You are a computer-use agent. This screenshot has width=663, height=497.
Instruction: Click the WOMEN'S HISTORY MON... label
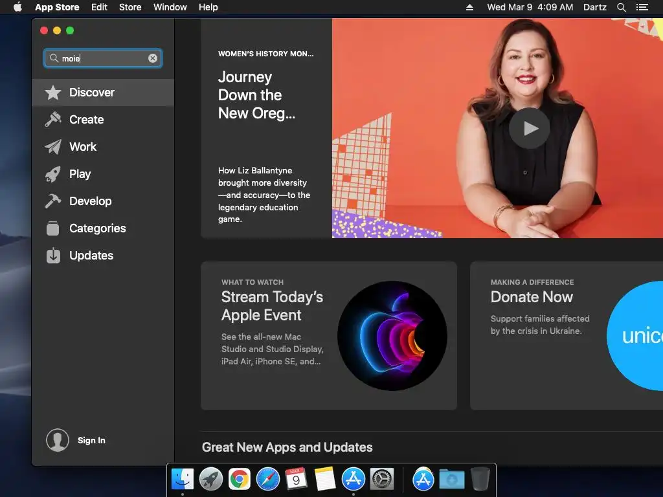coord(266,54)
